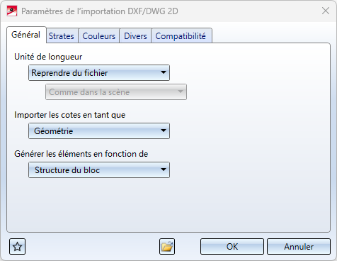Click the application logo in title bar

tap(12, 11)
